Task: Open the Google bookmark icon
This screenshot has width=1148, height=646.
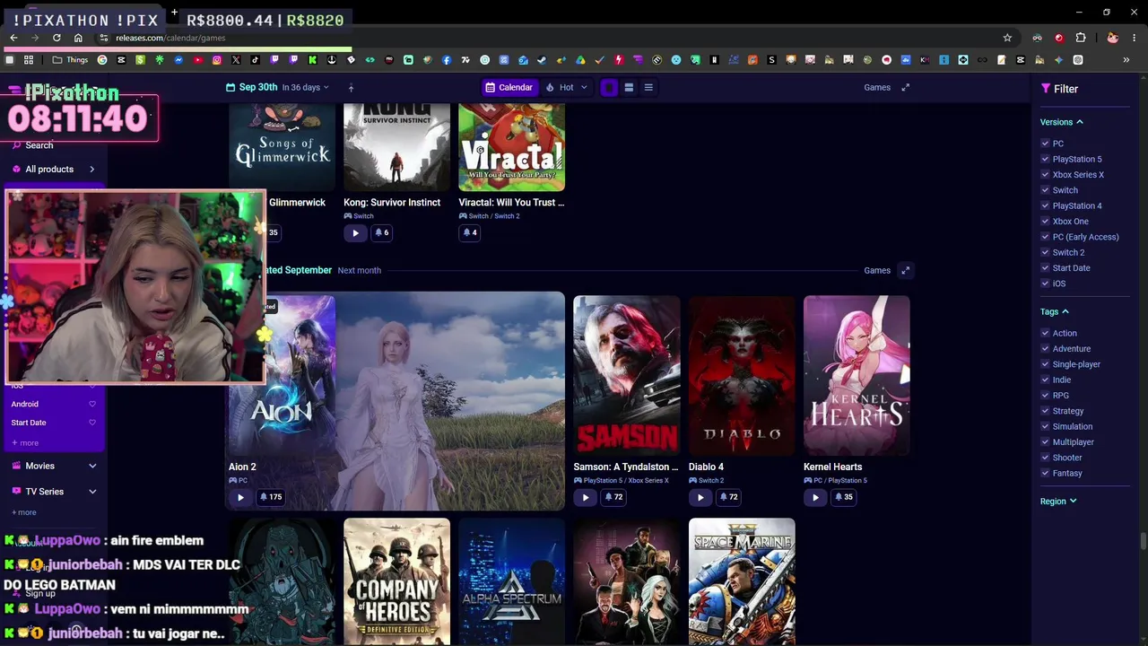Action: point(102,60)
